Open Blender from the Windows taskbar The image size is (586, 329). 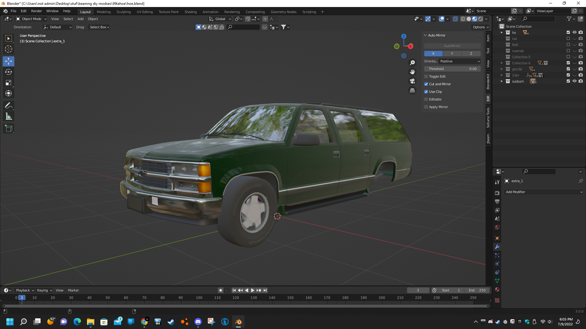click(x=238, y=322)
